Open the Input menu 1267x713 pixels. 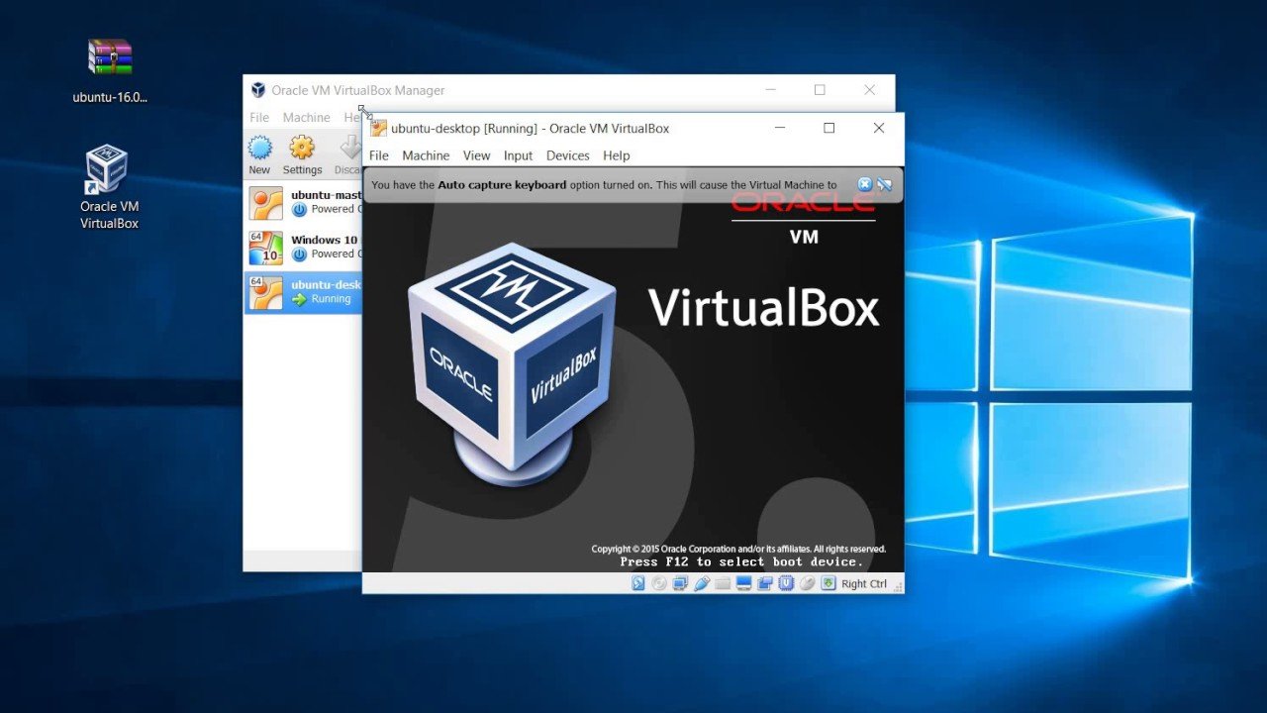click(x=518, y=155)
